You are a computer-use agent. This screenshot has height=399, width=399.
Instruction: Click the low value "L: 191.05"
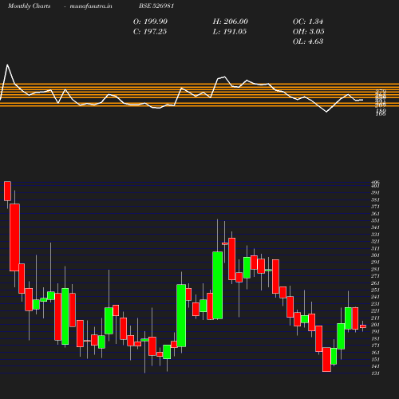click(230, 32)
